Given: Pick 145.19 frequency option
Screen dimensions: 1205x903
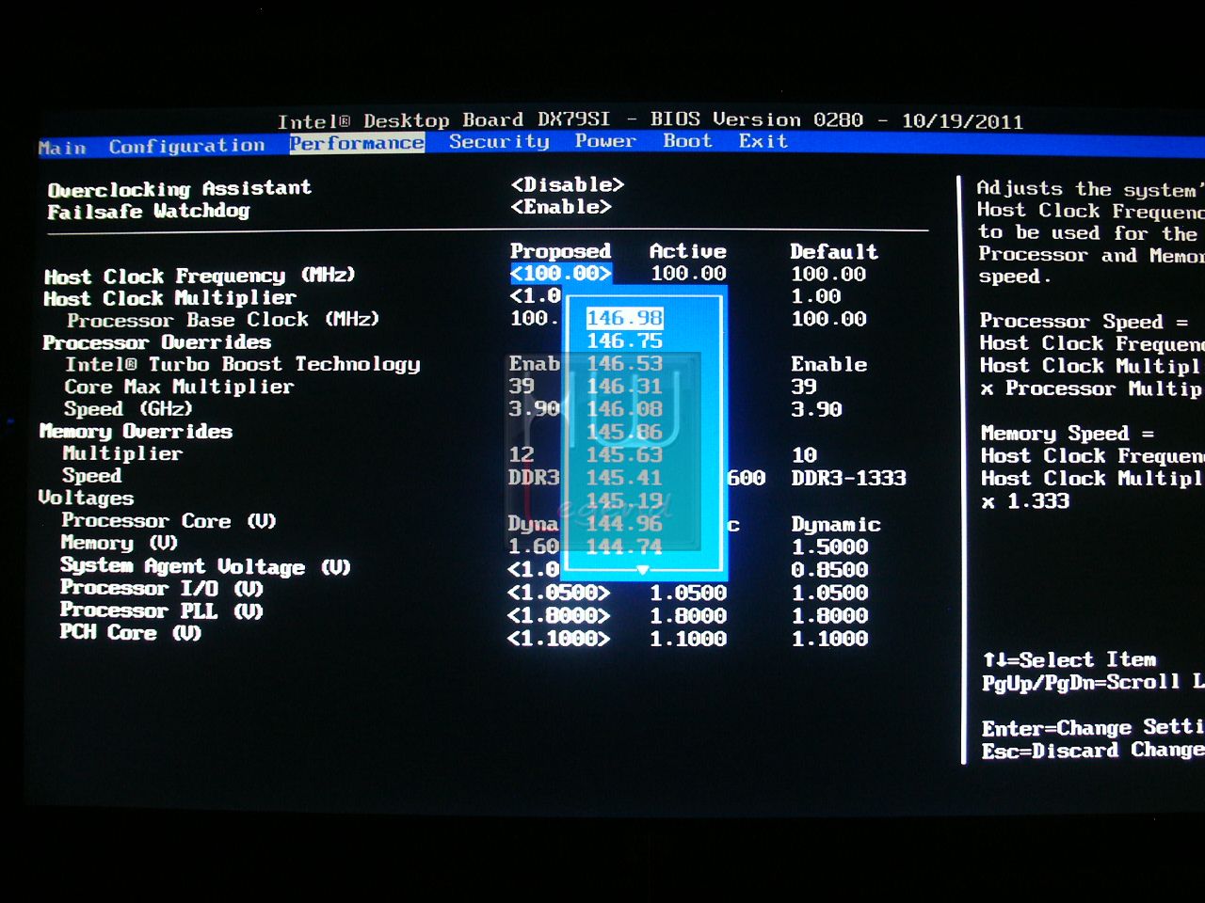Looking at the screenshot, I should [x=625, y=500].
